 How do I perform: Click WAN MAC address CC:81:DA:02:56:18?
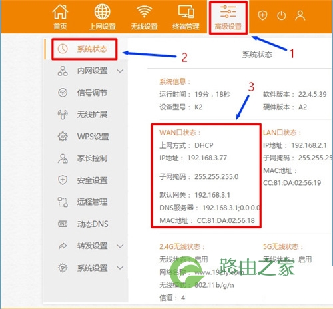pyautogui.click(x=226, y=220)
